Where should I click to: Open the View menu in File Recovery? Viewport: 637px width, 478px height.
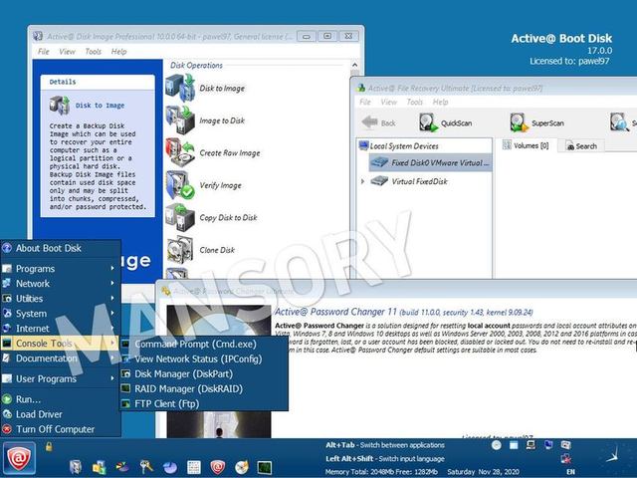389,102
